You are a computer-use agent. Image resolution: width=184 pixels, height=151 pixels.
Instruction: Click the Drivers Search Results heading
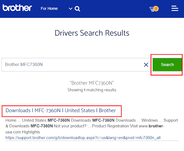pos(92,33)
